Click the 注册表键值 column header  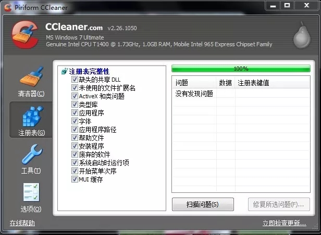coord(272,83)
